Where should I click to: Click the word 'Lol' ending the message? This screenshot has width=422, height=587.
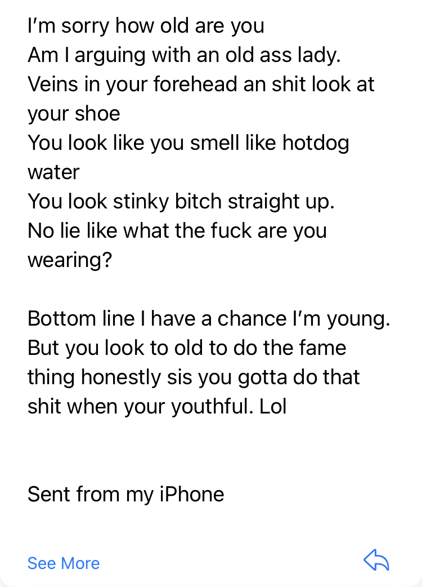(x=273, y=406)
